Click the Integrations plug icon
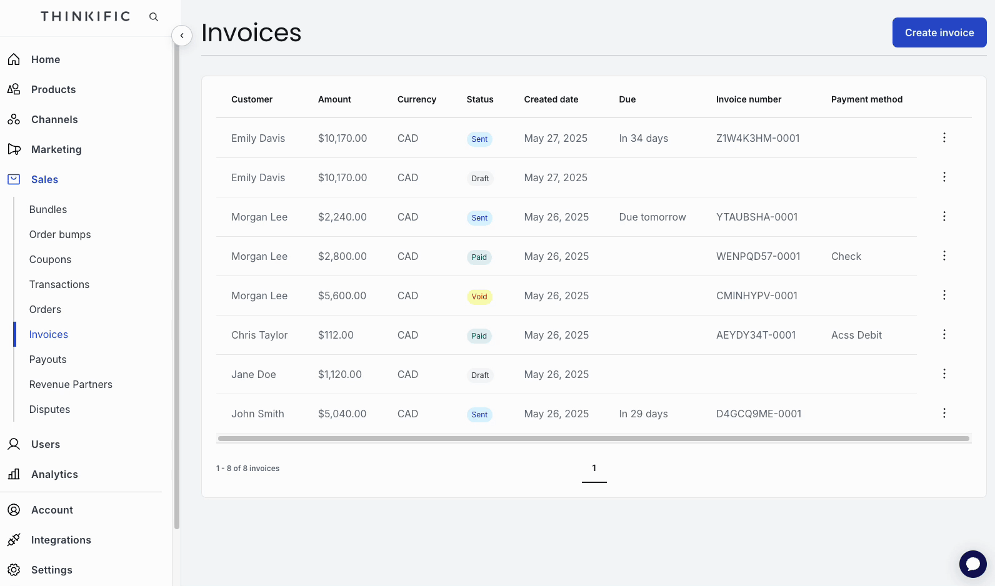The image size is (995, 586). click(x=14, y=540)
